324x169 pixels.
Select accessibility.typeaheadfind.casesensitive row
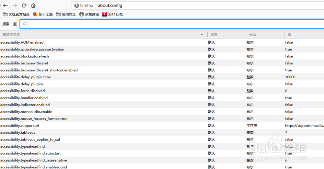(x=162, y=160)
